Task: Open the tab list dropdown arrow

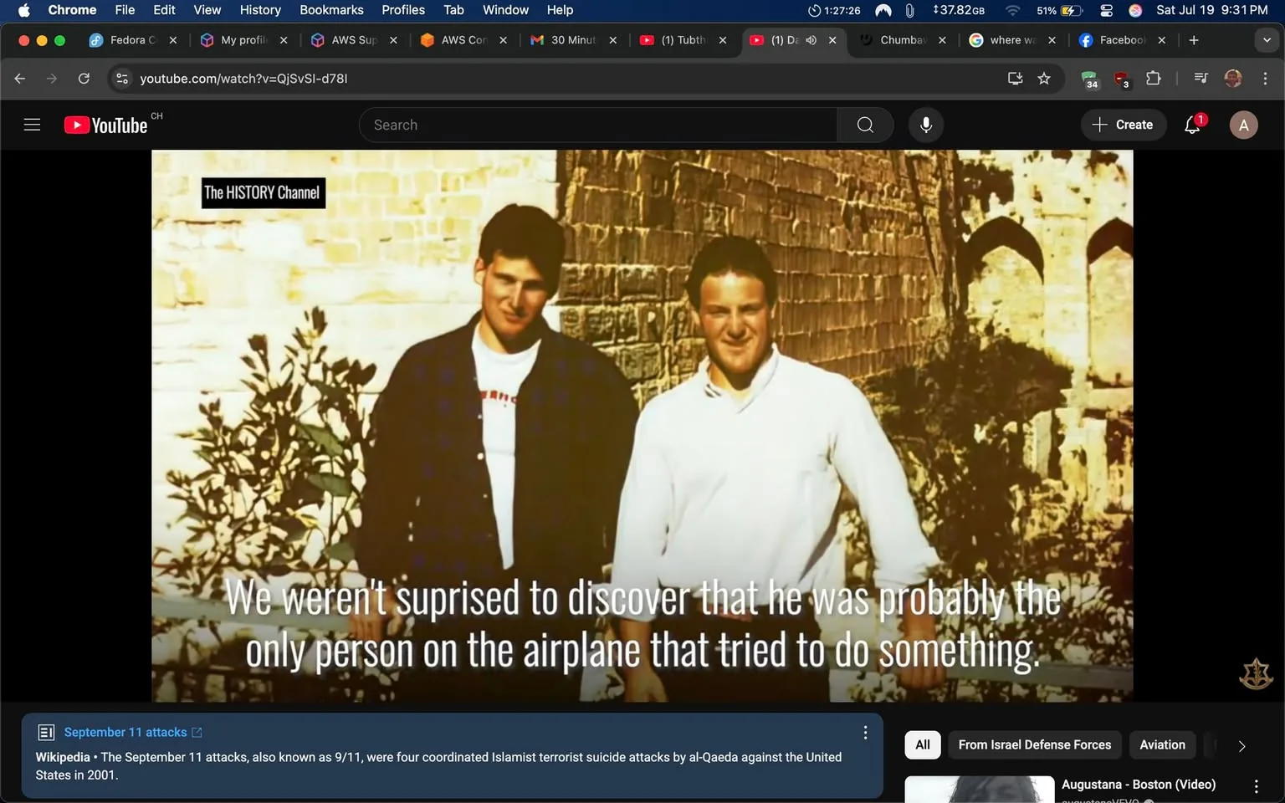Action: [1266, 39]
